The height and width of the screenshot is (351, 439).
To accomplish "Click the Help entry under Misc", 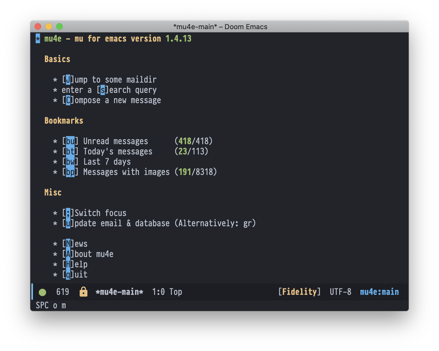I will 68,264.
